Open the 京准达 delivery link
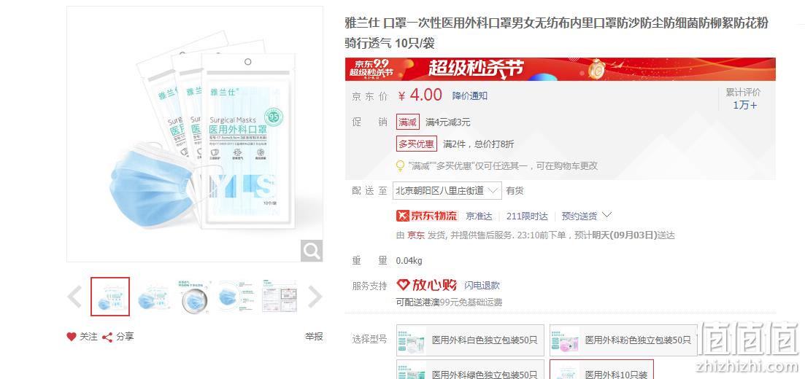Screen dimensions: 805x379 coord(479,216)
